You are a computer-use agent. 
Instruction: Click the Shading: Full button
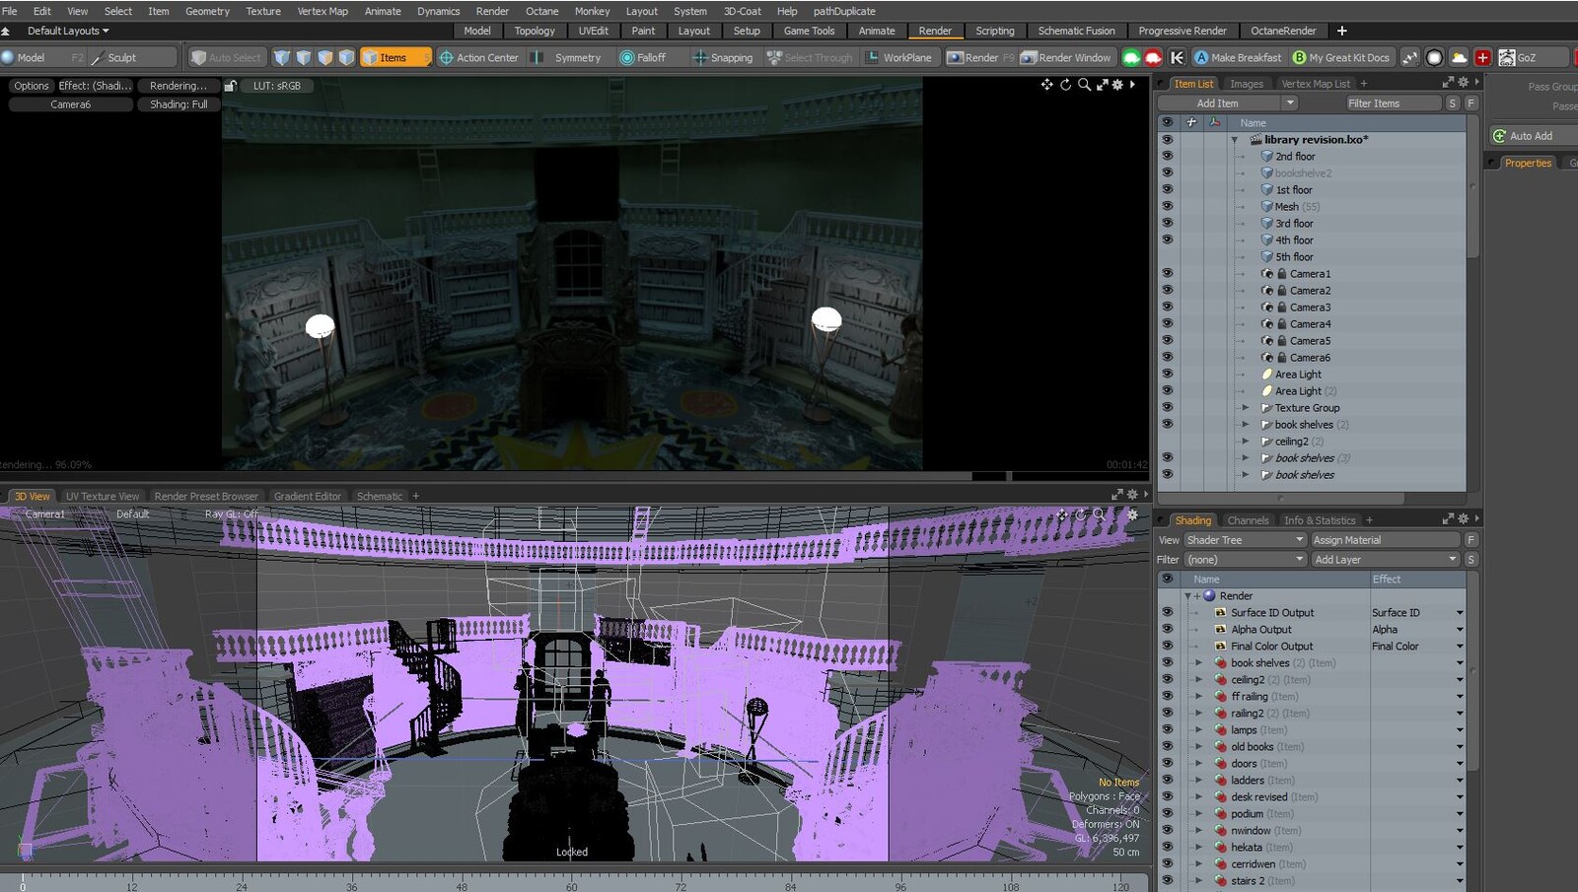coord(179,104)
